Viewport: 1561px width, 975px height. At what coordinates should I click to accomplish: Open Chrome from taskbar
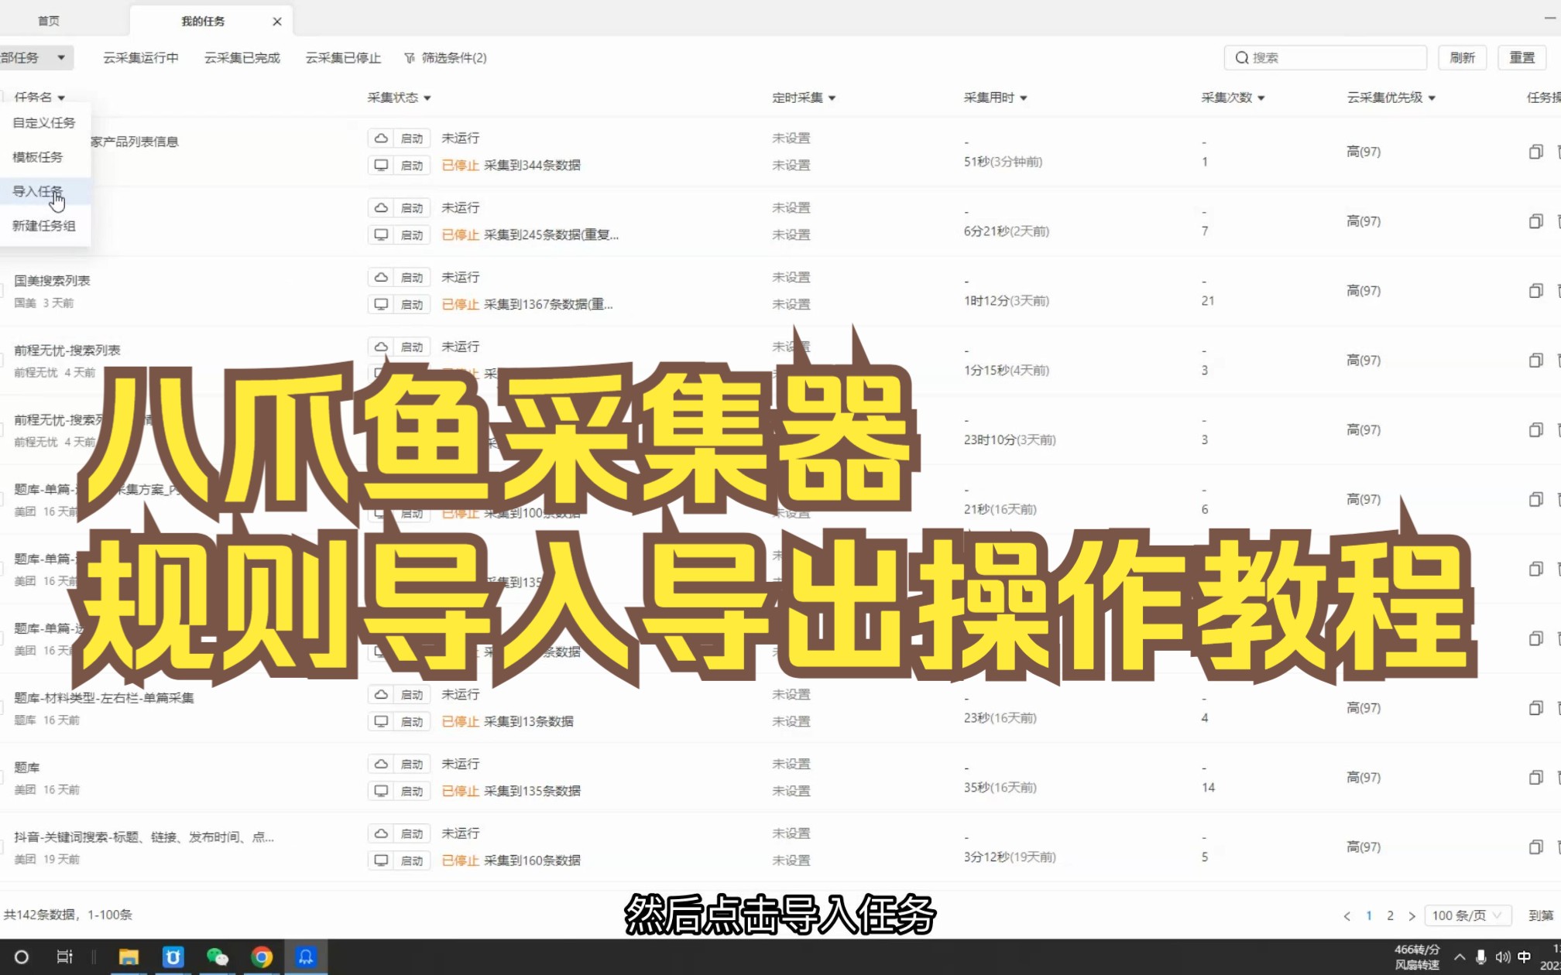(262, 957)
